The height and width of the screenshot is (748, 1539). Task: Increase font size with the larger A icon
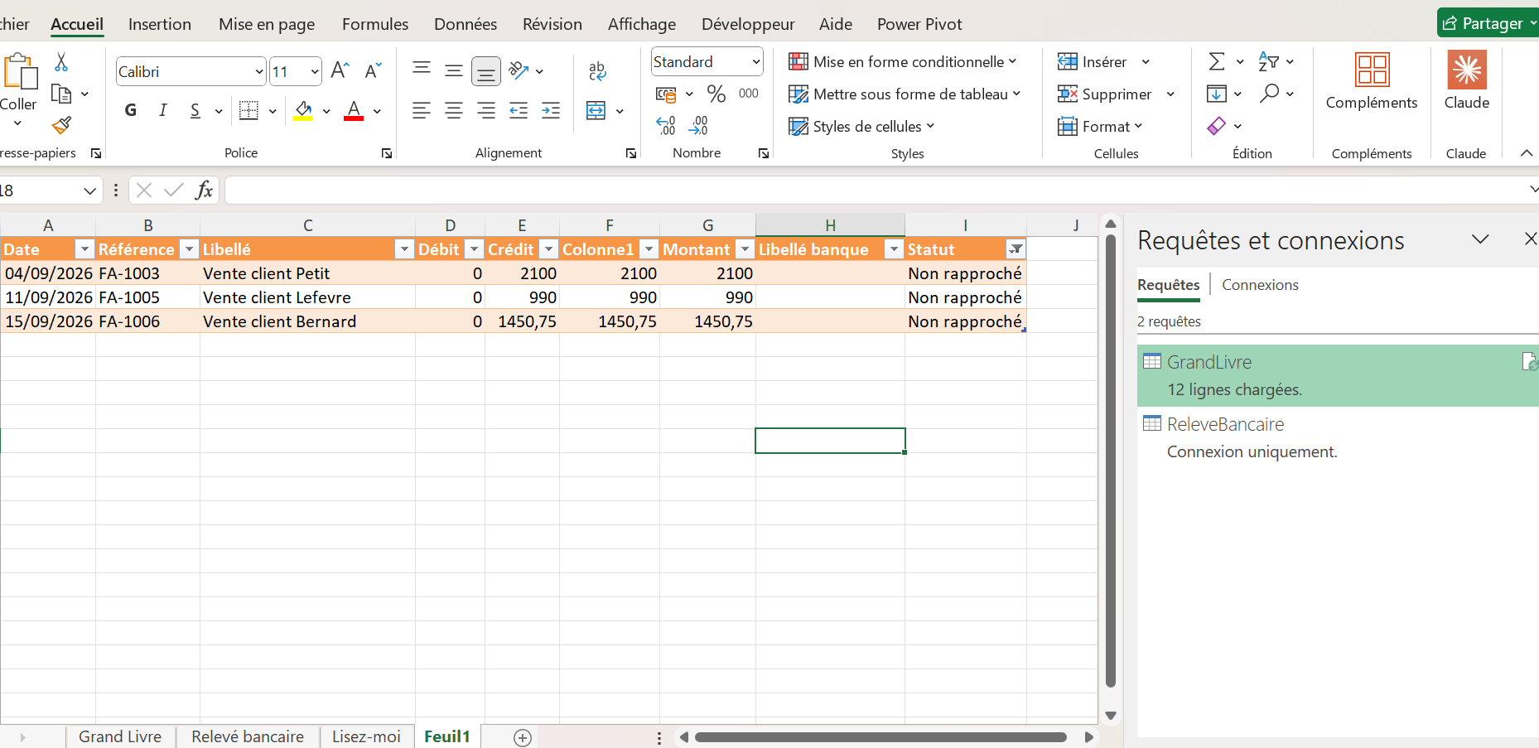(x=340, y=70)
